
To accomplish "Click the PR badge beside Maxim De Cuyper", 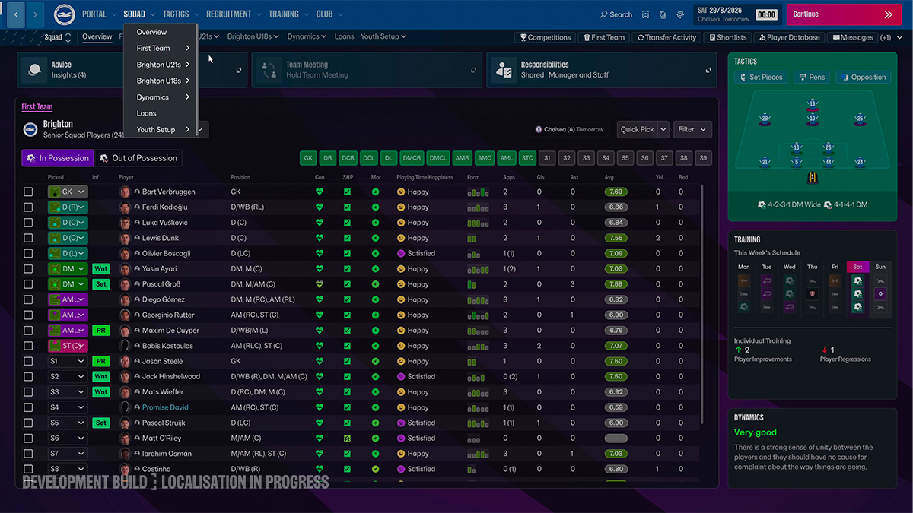I will (101, 331).
